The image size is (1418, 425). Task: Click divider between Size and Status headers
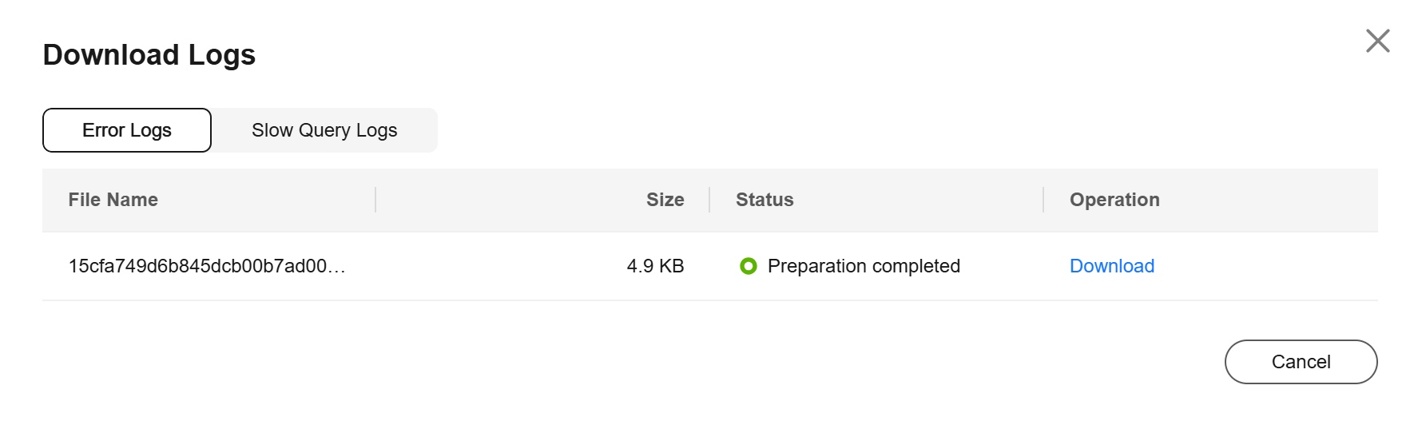[x=709, y=200]
